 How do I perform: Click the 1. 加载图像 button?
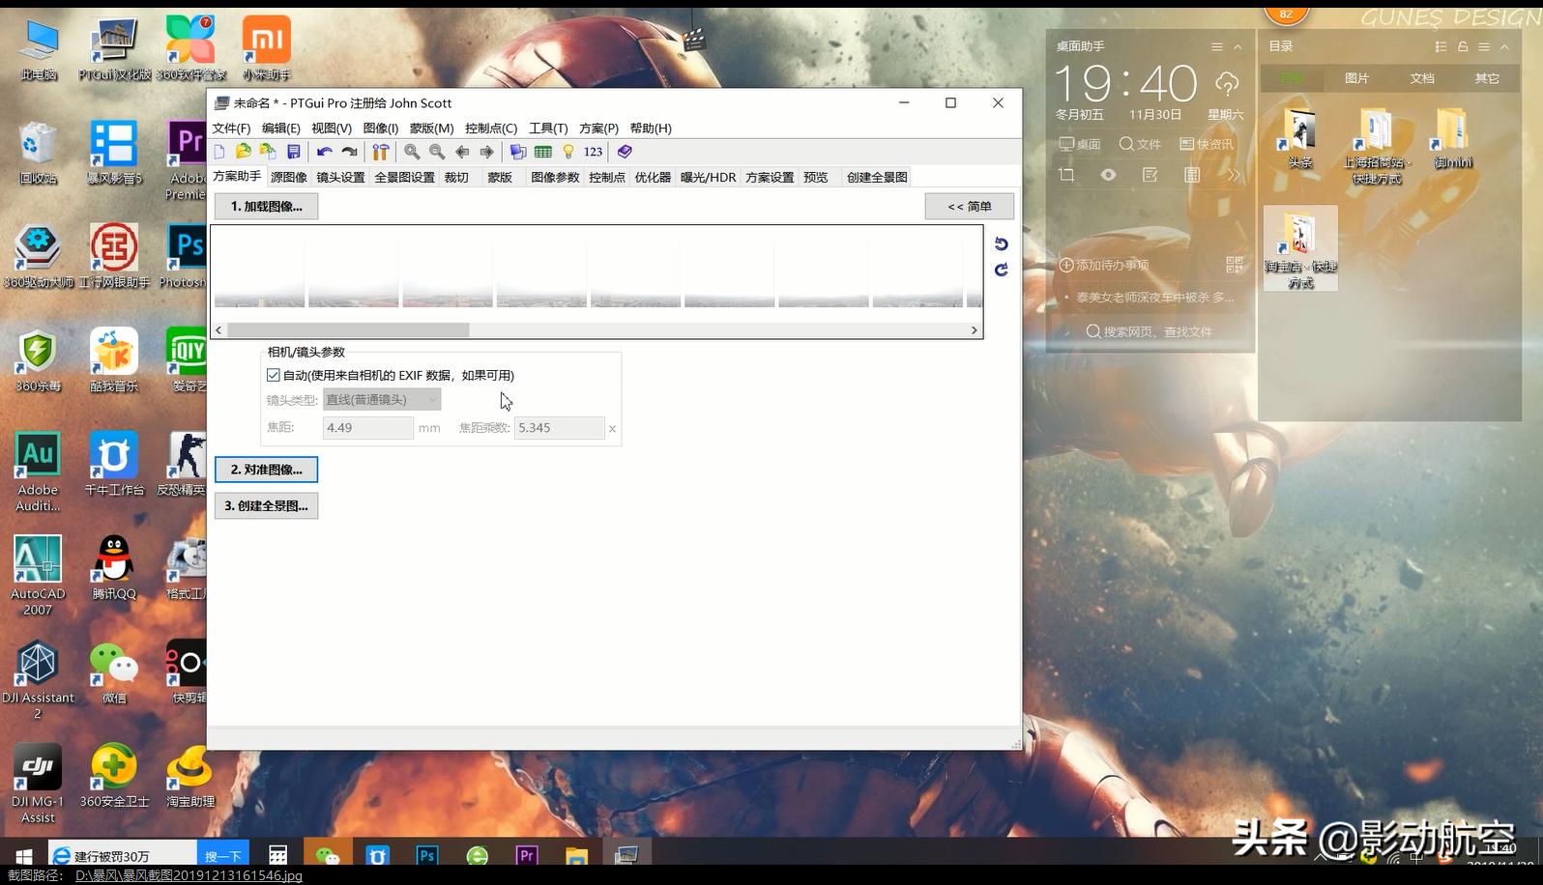click(266, 206)
